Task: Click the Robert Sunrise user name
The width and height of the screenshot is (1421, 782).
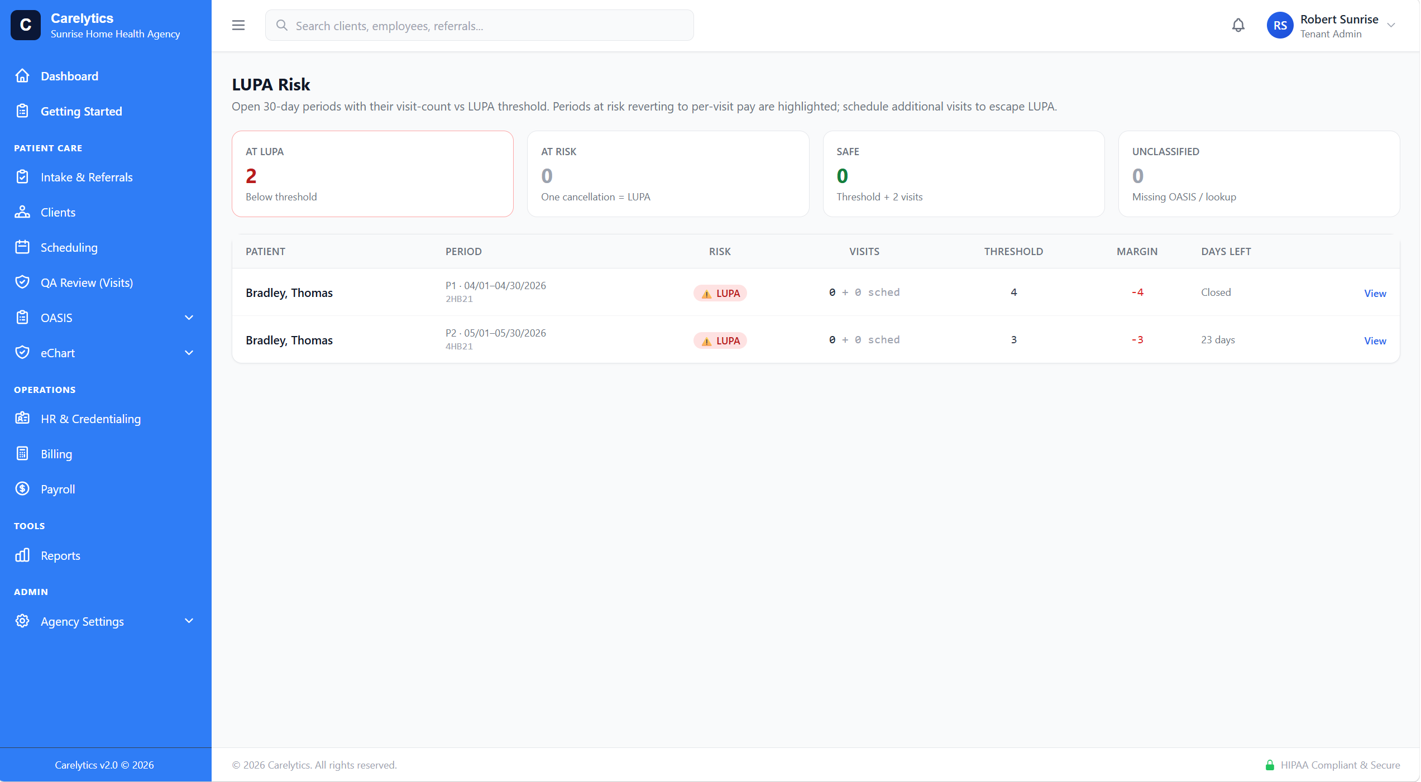Action: pos(1339,19)
